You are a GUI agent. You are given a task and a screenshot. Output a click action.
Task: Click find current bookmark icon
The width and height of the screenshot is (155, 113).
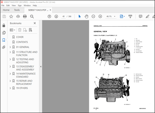(30, 30)
